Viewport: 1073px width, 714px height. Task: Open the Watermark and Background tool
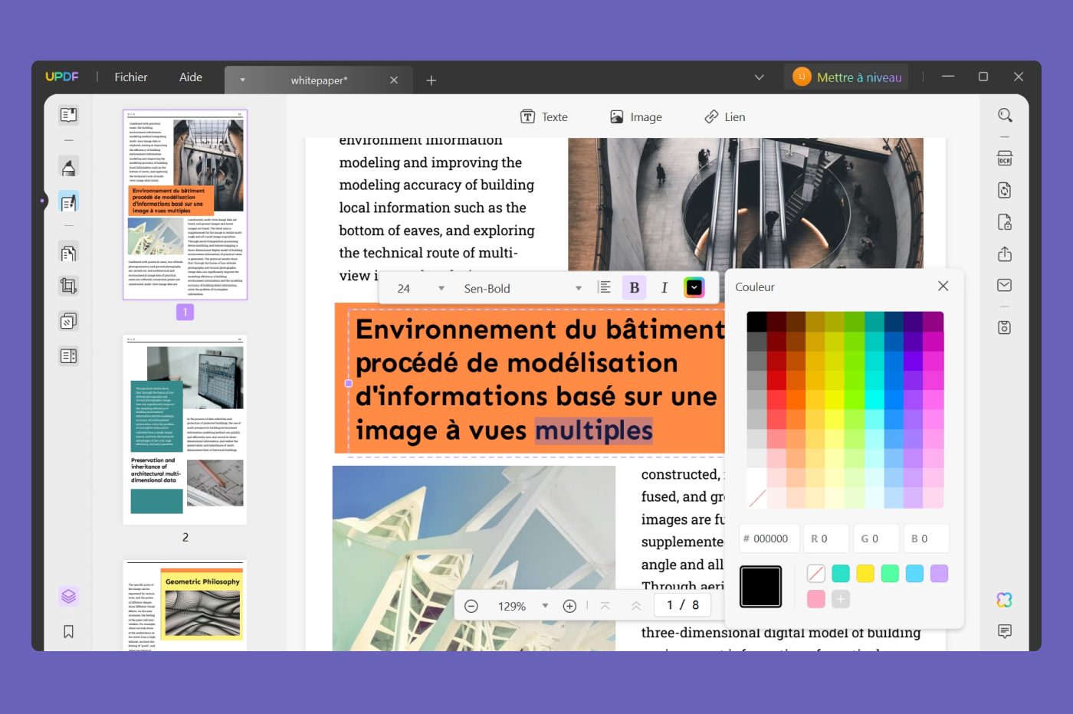[x=68, y=321]
